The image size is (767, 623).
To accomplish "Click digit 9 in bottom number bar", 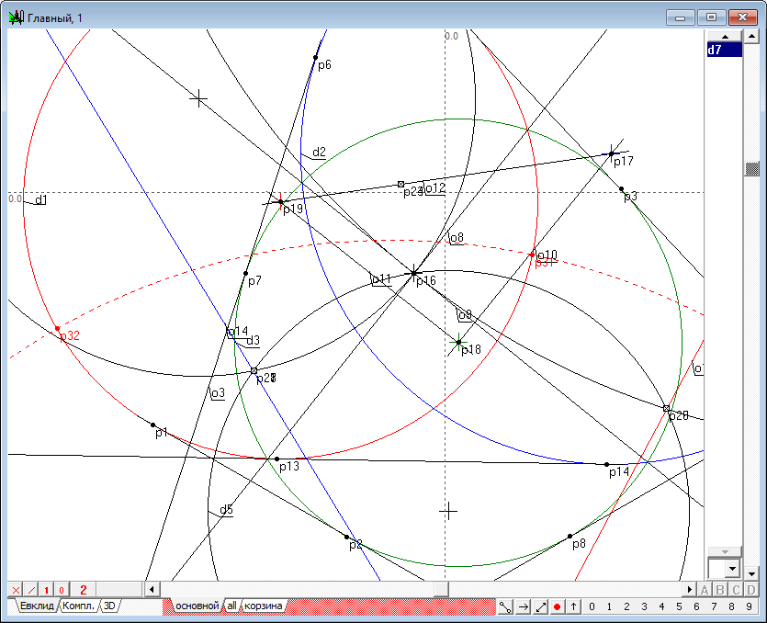I will click(749, 606).
